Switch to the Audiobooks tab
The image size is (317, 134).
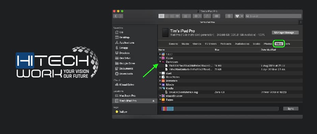pos(242,44)
